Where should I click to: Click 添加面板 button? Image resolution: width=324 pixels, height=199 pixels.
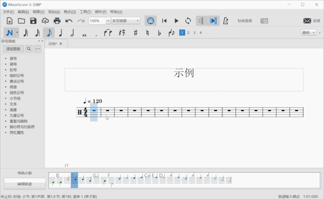13,49
